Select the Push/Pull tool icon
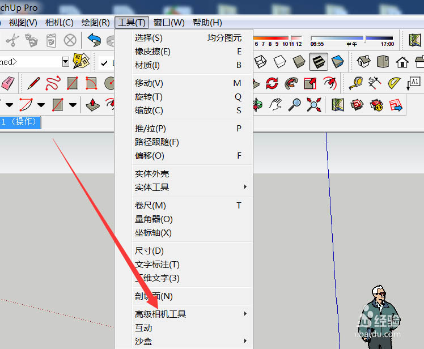 93,105
